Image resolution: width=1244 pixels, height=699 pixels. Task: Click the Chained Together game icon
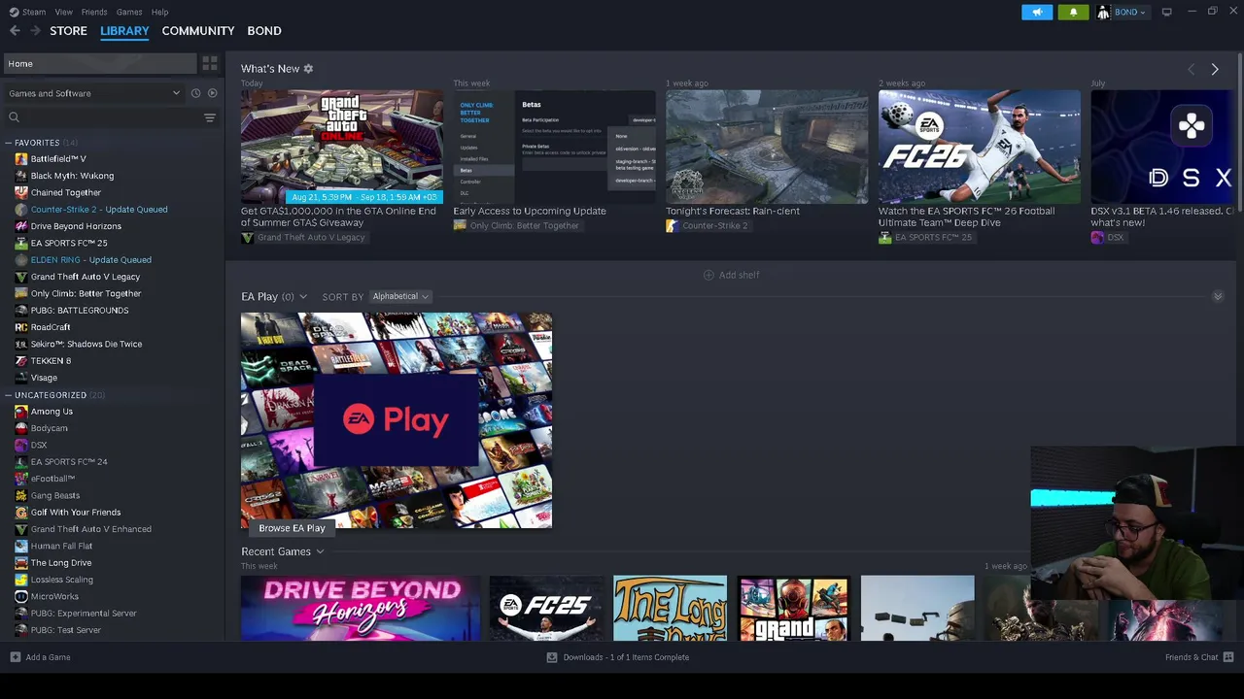point(21,192)
